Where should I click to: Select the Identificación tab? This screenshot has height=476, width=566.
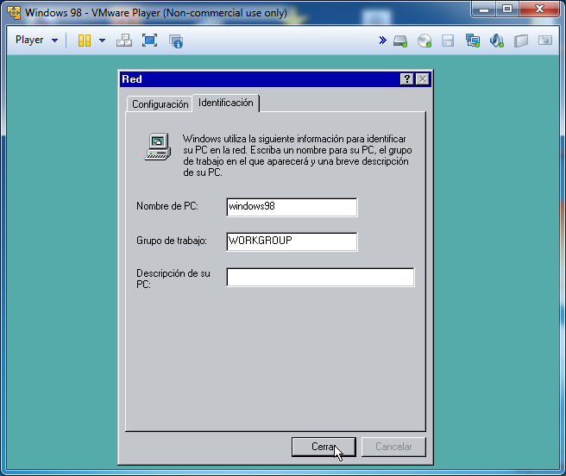[x=225, y=103]
